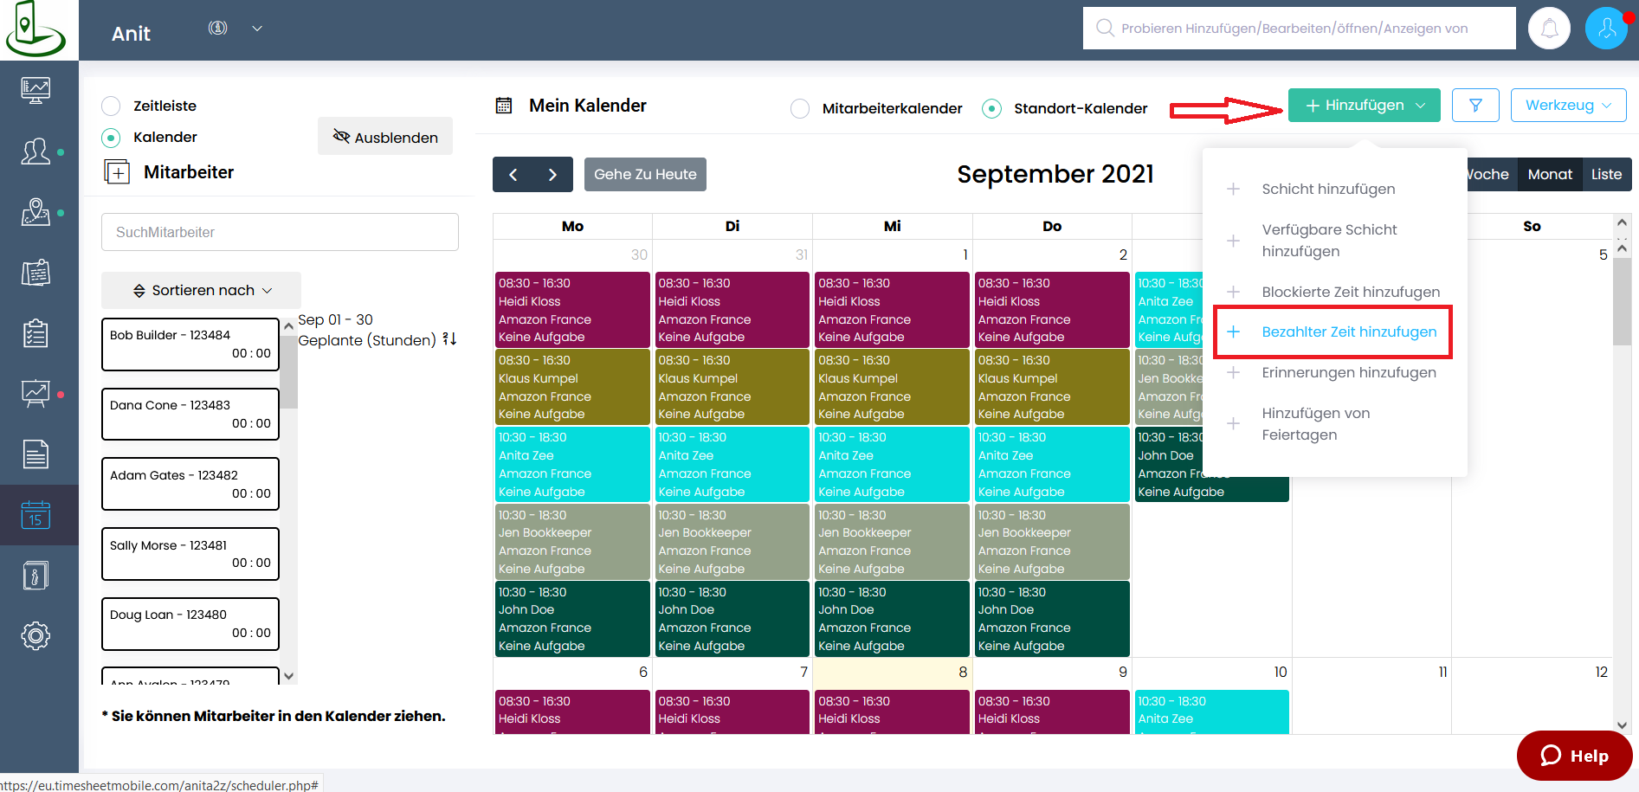Select employee Dana Cone - 123483
This screenshot has height=792, width=1639.
[x=190, y=415]
